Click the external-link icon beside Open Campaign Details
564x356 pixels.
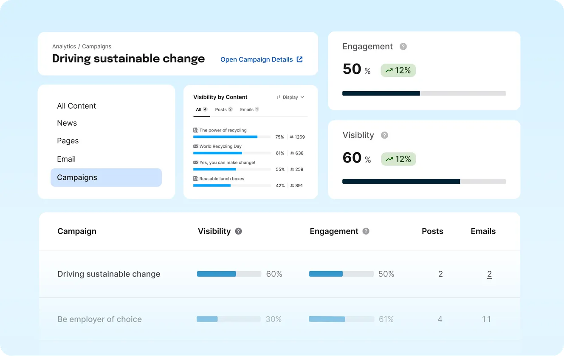(x=299, y=59)
